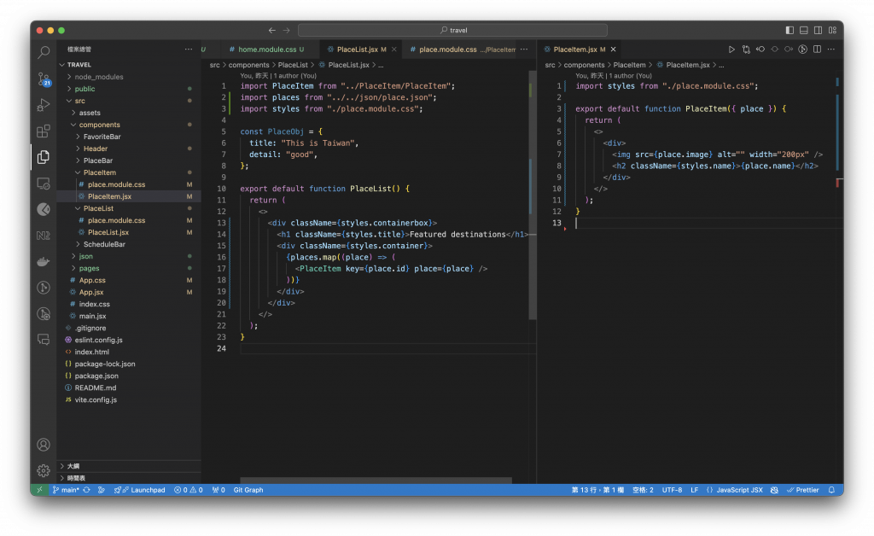Select PlaceItem.jsx tab in right editor
This screenshot has width=874, height=536.
pos(580,50)
